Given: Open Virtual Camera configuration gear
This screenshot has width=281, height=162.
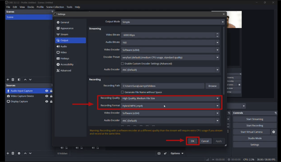Looking at the screenshot, I should pyautogui.click(x=273, y=132).
